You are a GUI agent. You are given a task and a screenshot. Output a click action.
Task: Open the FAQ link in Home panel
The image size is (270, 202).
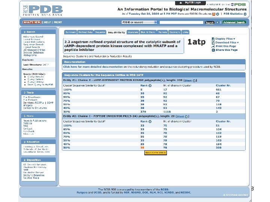pyautogui.click(x=25, y=126)
